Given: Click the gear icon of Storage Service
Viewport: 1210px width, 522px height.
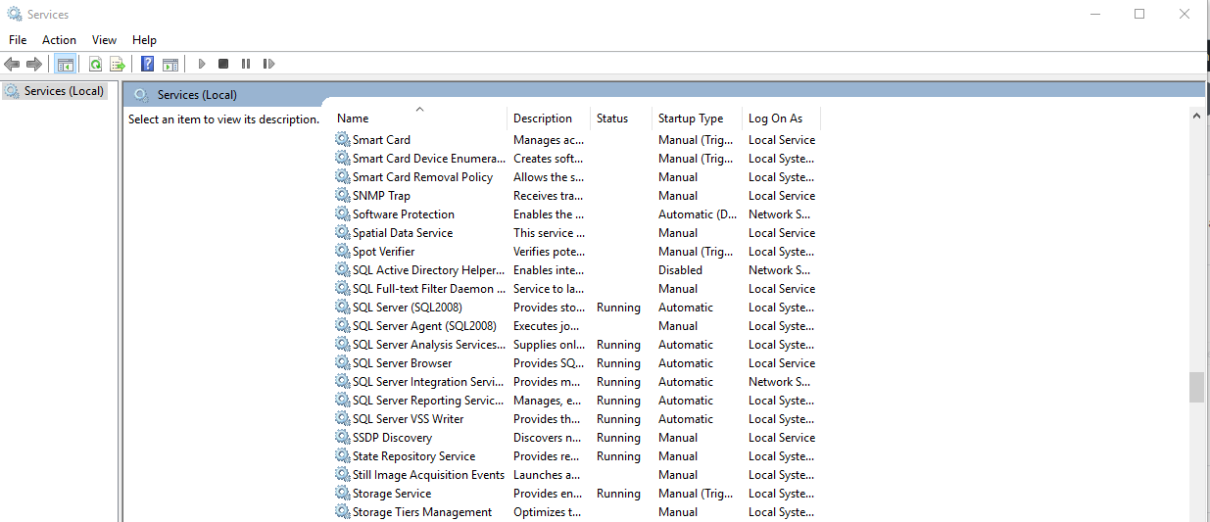Looking at the screenshot, I should [342, 494].
